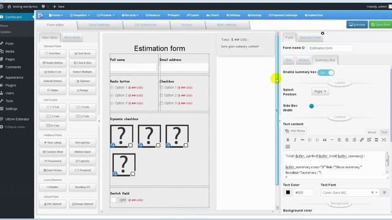
Task: Click the Form name input field
Action: click(x=330, y=48)
